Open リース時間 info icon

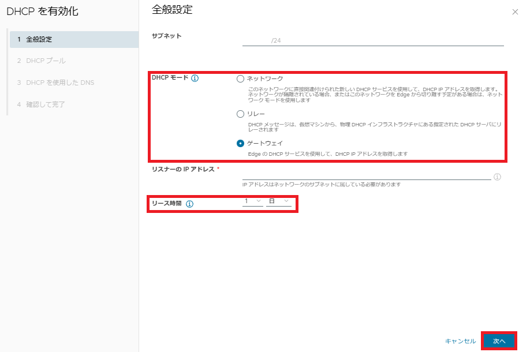tap(189, 204)
